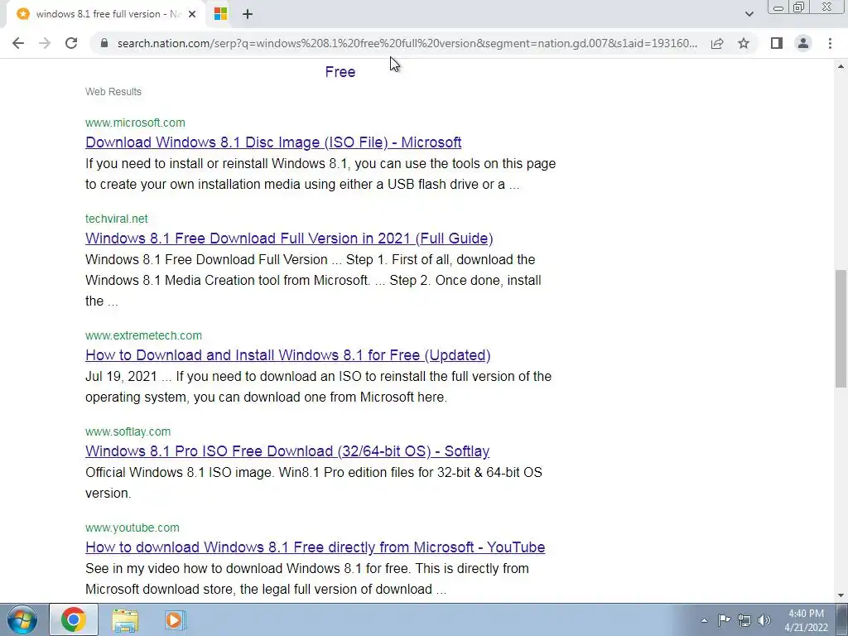Open the tab search dropdown arrow
Image resolution: width=848 pixels, height=636 pixels.
coord(749,14)
